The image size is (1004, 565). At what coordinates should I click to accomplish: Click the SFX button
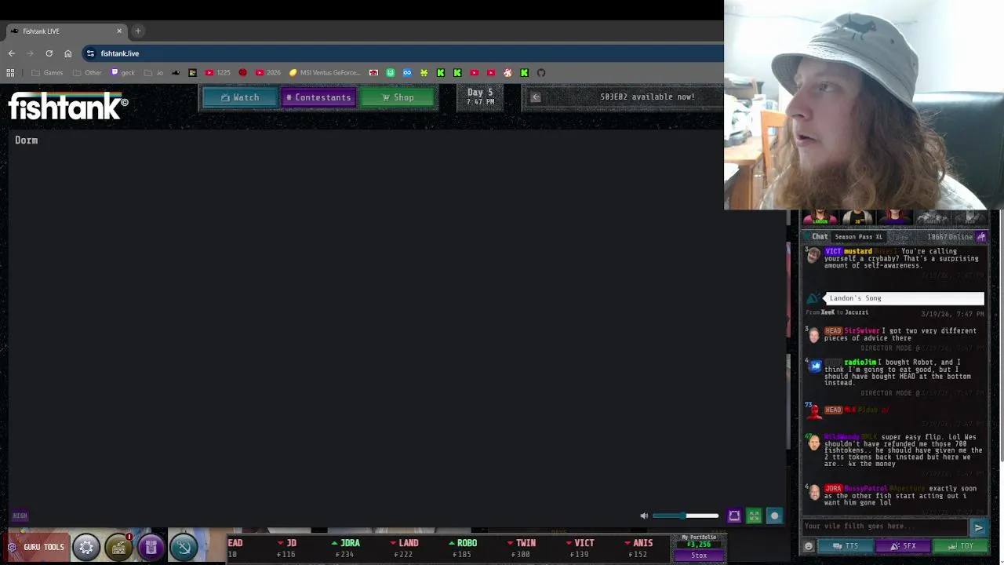[903, 546]
